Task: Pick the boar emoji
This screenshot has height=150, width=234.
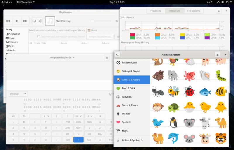Action: [158, 75]
